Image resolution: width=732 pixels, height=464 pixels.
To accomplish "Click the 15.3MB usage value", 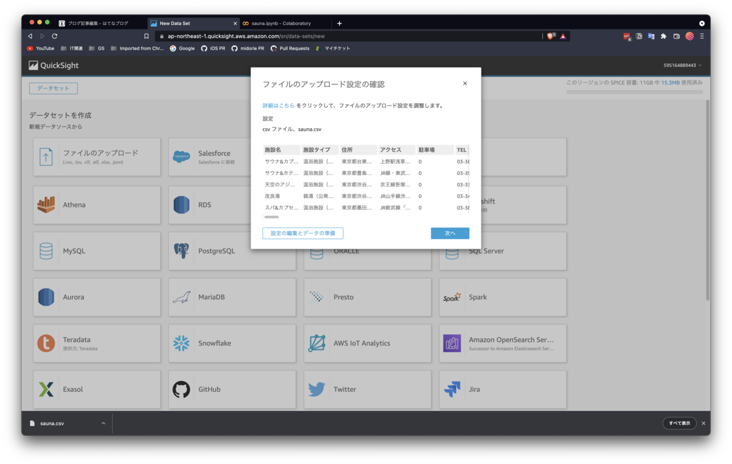I will pos(670,82).
